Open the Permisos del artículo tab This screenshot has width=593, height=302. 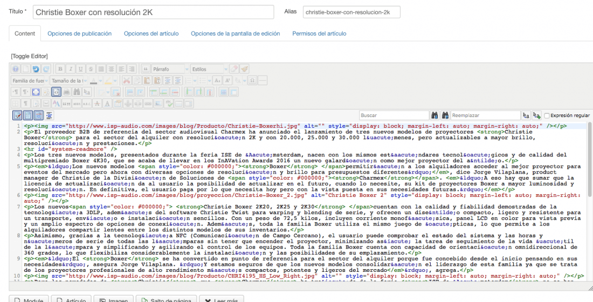pos(319,33)
